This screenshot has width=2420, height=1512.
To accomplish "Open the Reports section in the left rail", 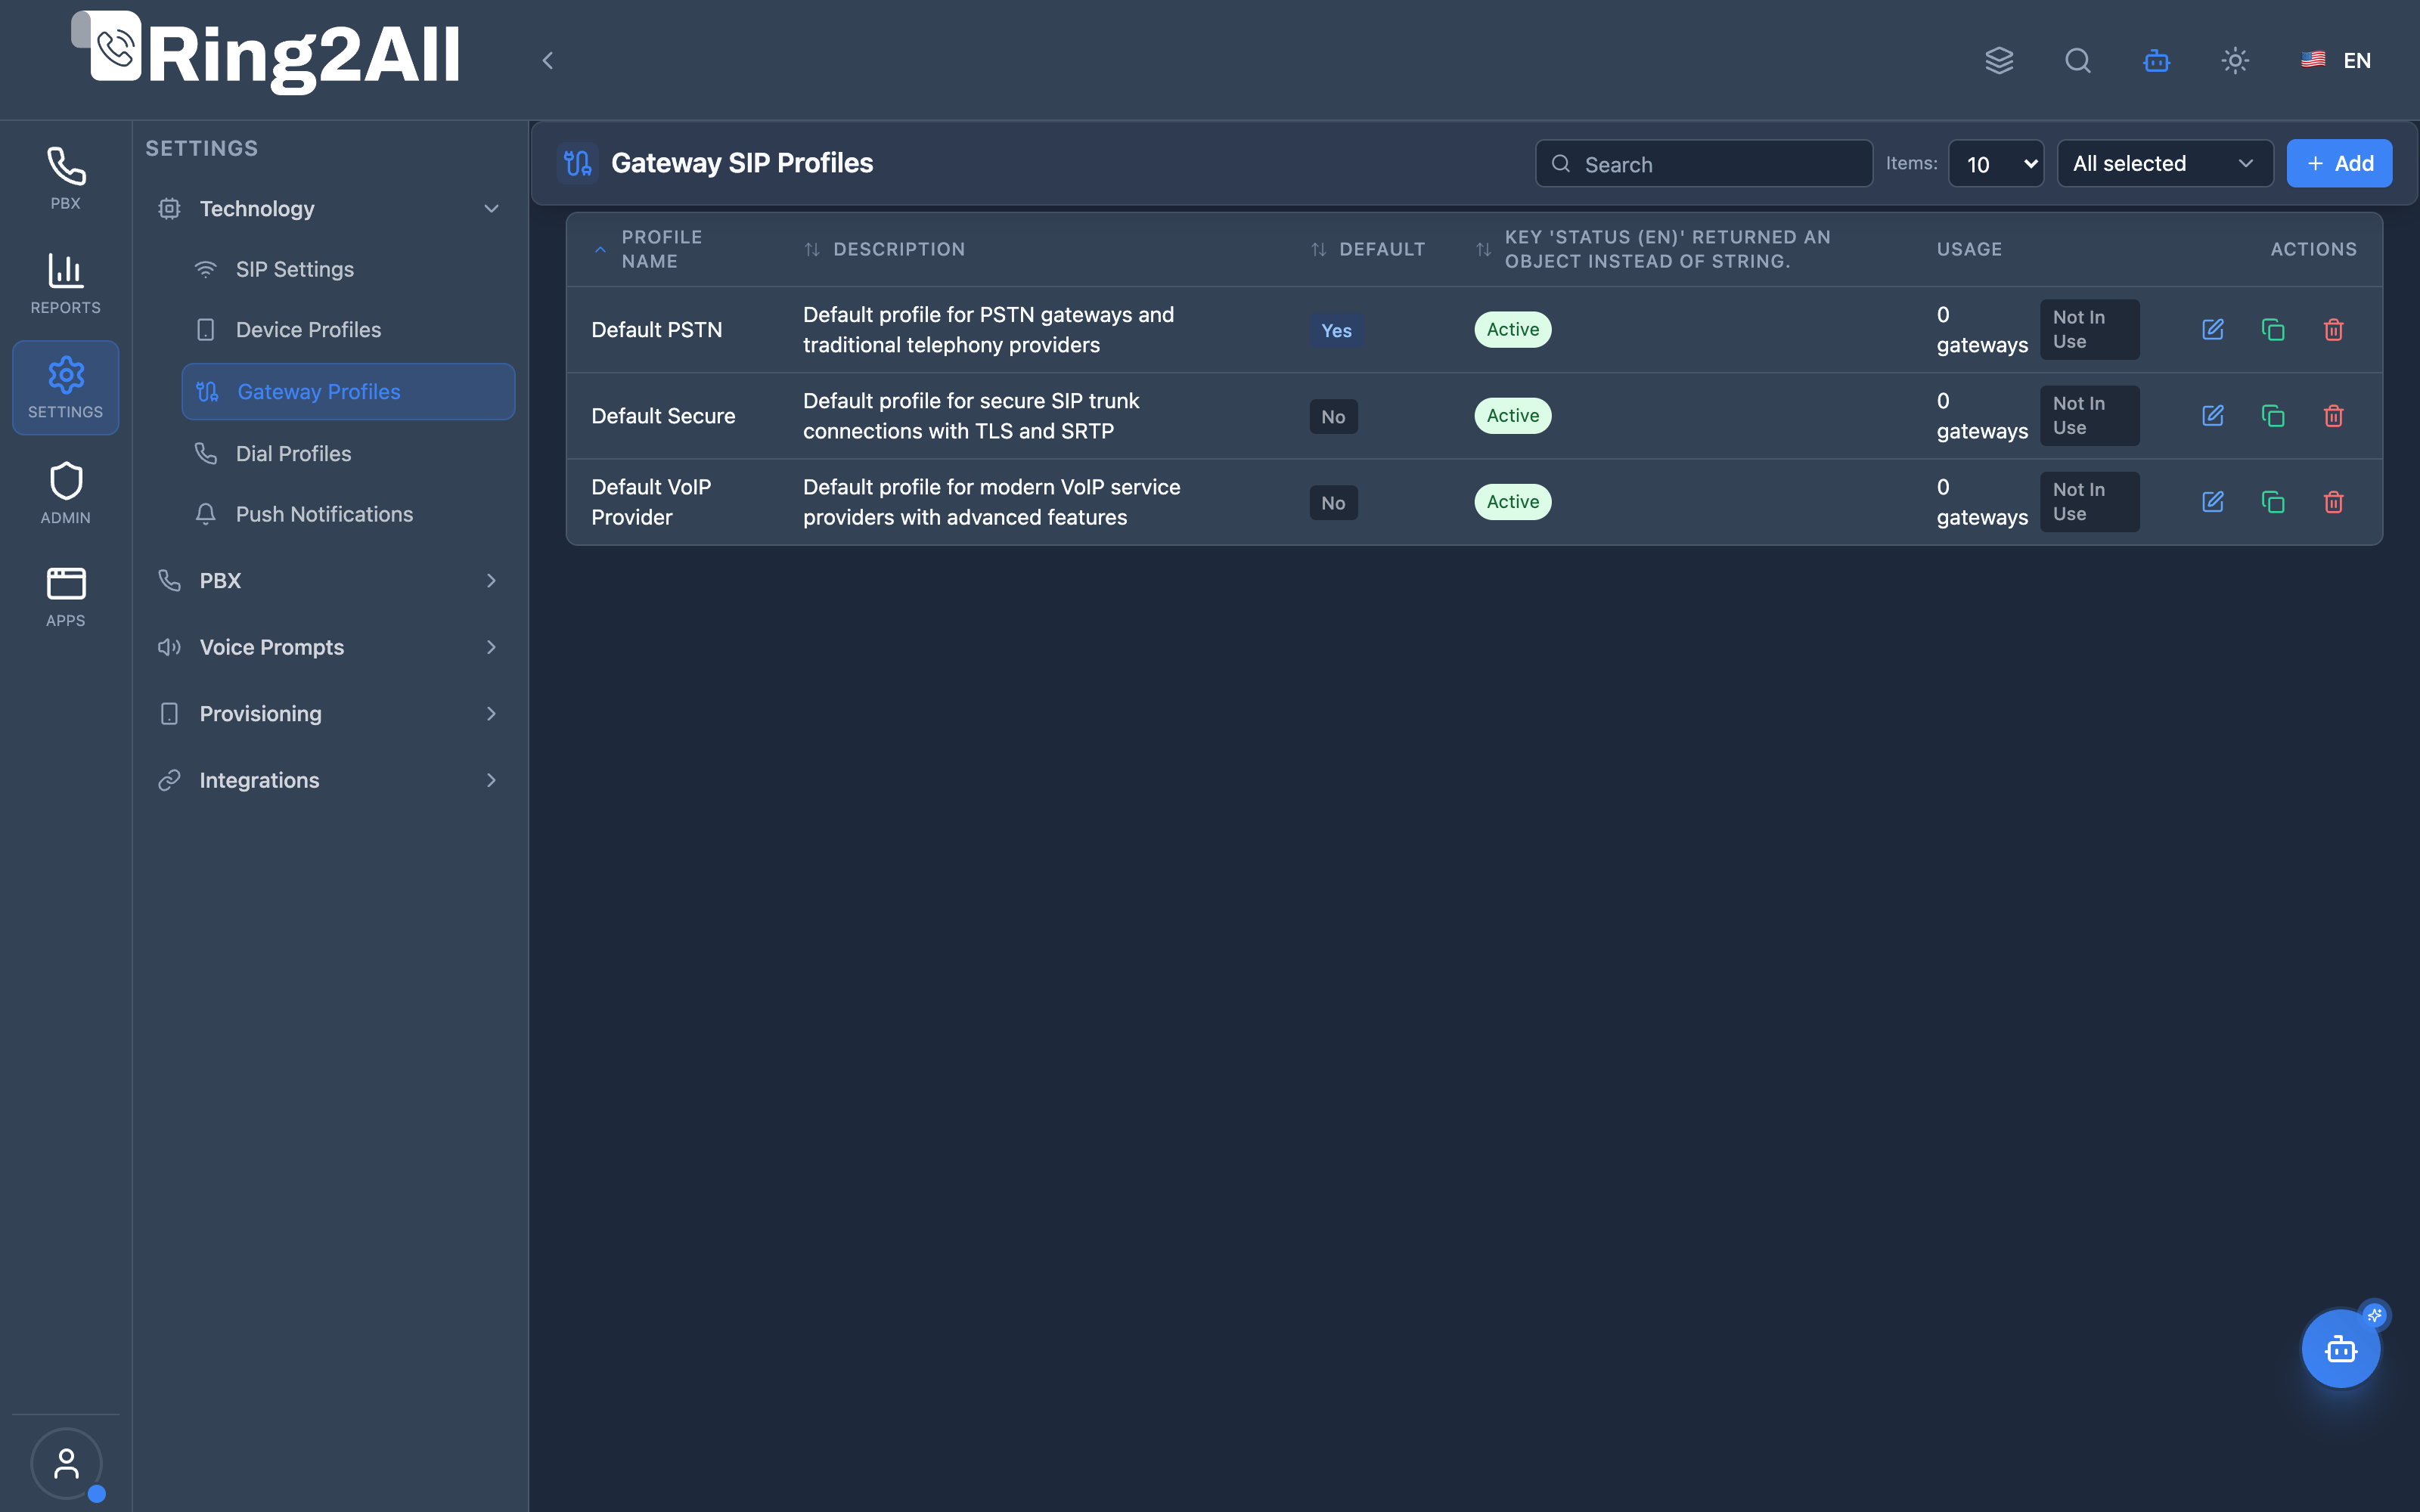I will 65,284.
